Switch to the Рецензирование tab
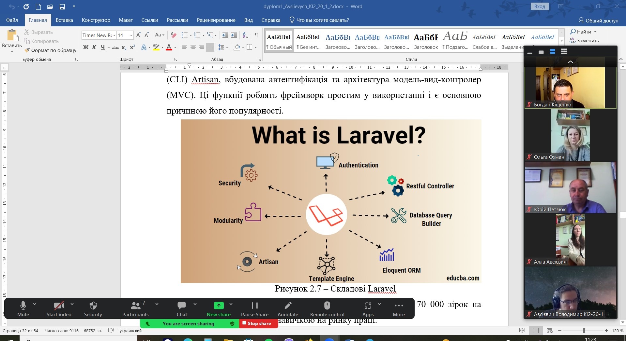Viewport: 626px width, 341px height. [x=216, y=20]
